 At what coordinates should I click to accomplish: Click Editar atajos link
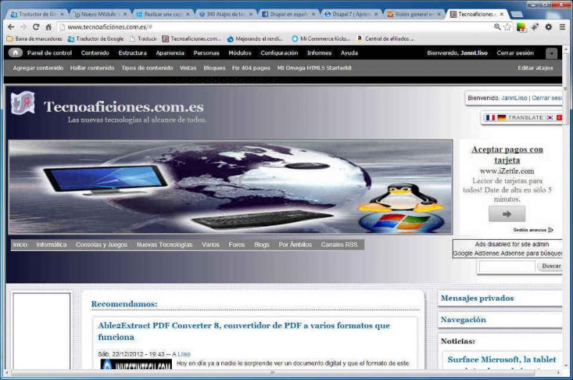click(x=535, y=68)
